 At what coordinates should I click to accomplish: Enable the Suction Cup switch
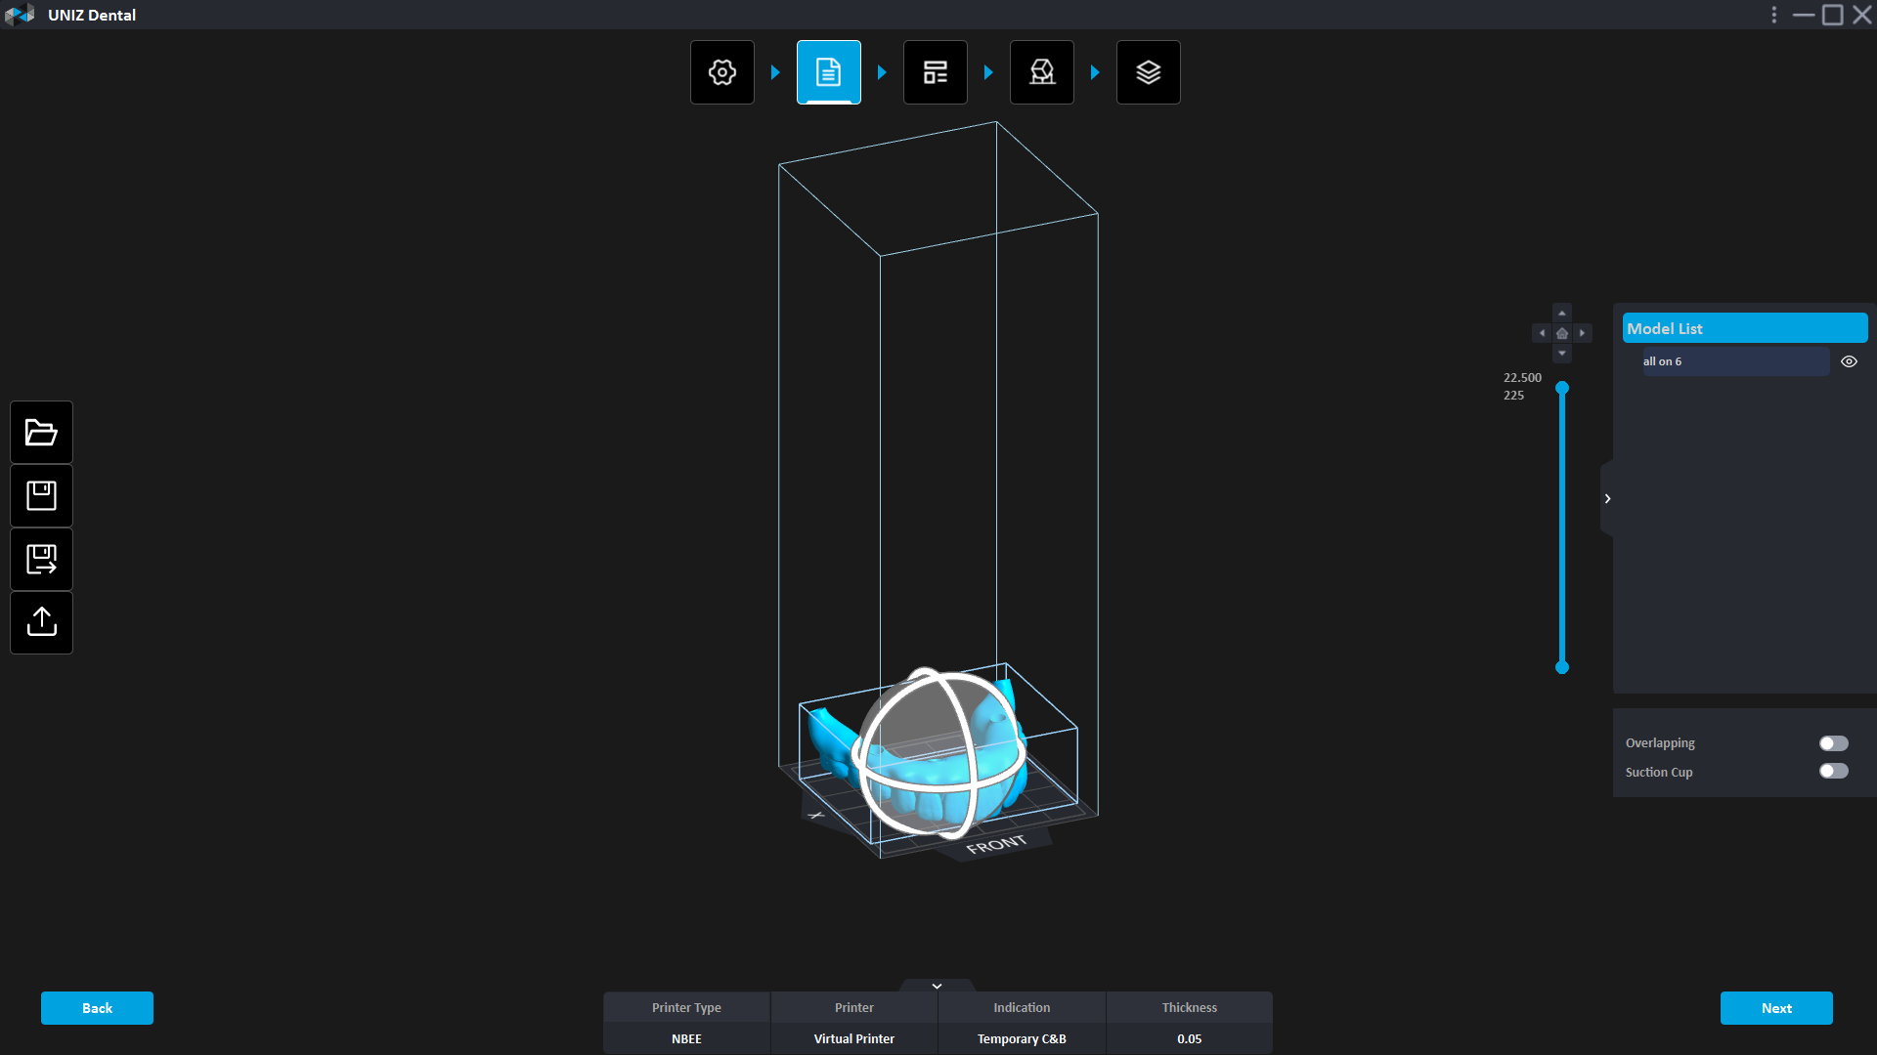[1833, 772]
